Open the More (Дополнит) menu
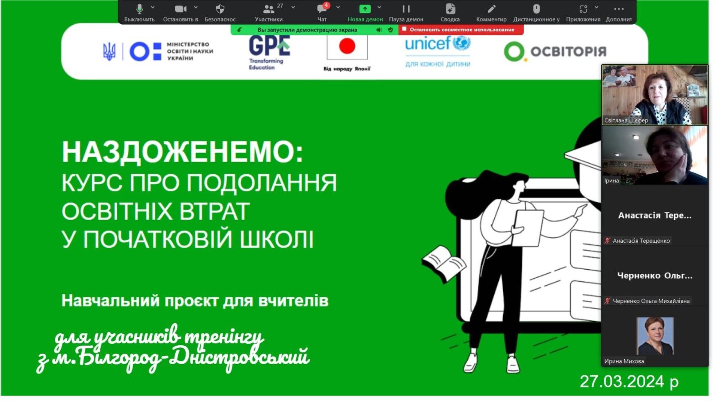 [619, 9]
